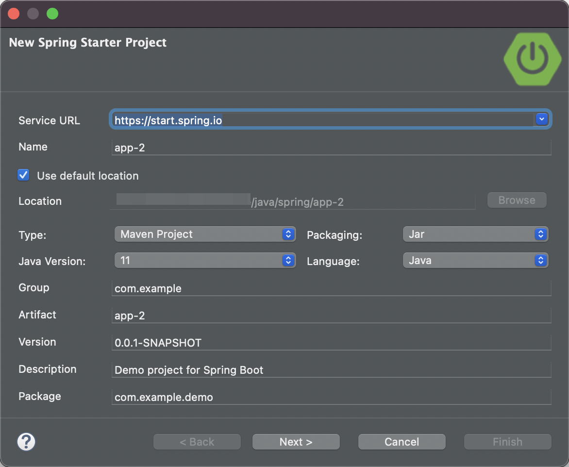The height and width of the screenshot is (467, 569).
Task: Open the Service URL dropdown arrow
Action: (x=542, y=119)
